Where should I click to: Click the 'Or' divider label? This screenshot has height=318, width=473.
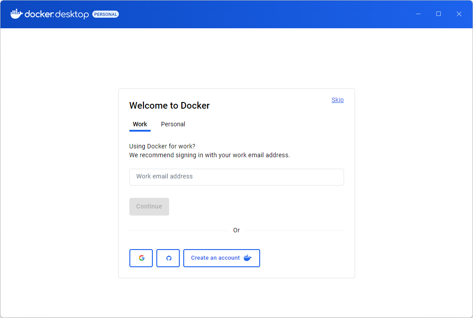(237, 230)
